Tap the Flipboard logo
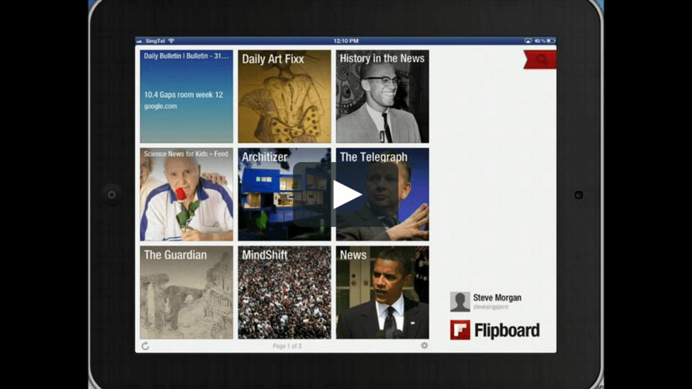This screenshot has width=692, height=389. point(495,330)
